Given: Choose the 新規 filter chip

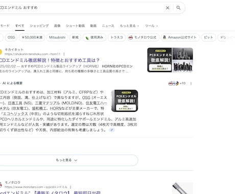Looking at the screenshot, I should pos(75,37).
